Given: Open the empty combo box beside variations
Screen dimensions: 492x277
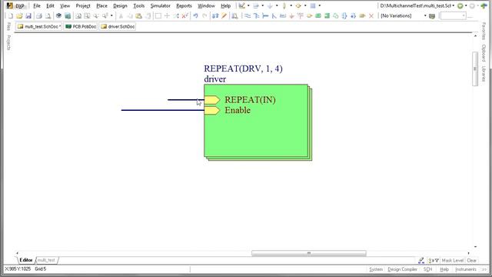Looking at the screenshot, I should point(453,15).
